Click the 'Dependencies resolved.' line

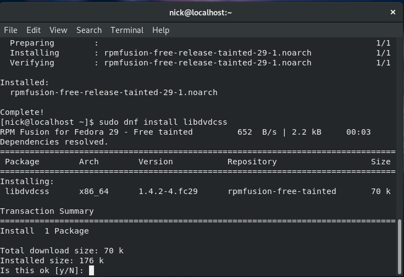54,142
